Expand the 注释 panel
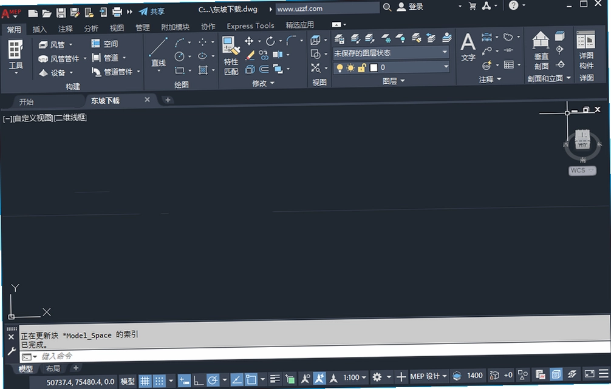 pyautogui.click(x=490, y=79)
